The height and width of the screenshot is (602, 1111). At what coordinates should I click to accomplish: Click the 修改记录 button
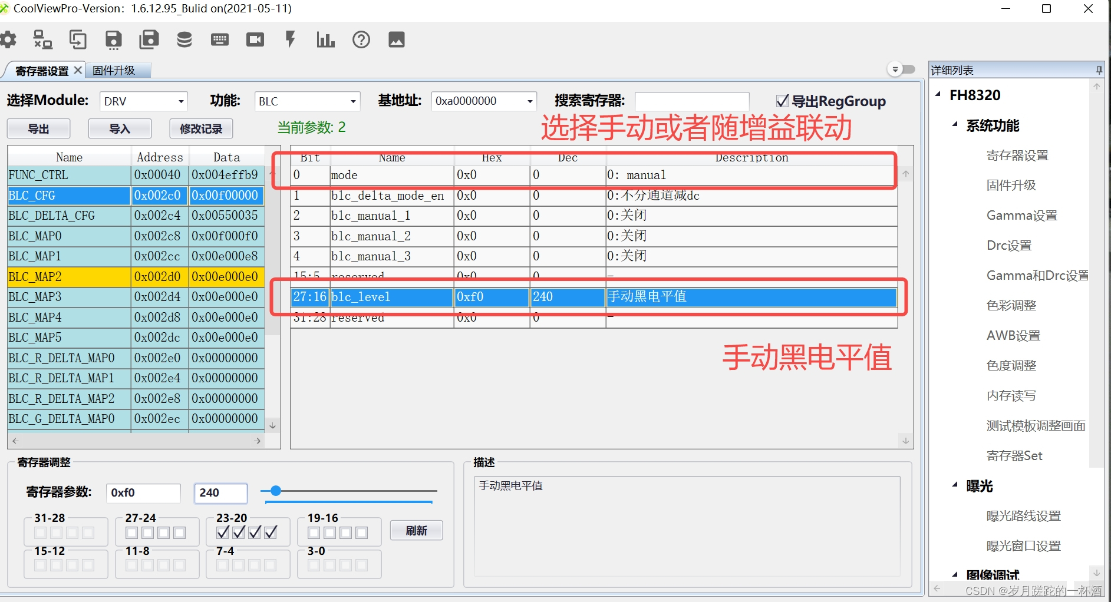[201, 128]
